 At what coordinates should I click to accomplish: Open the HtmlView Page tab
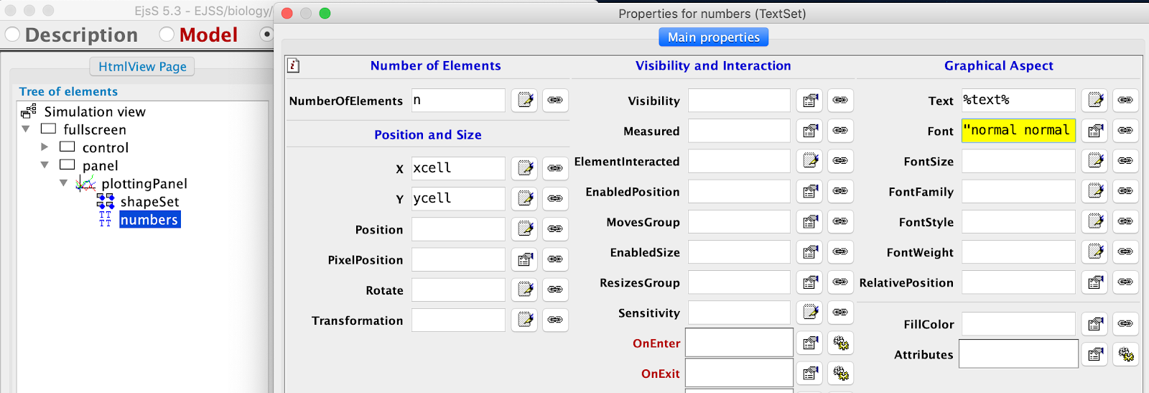[x=142, y=67]
